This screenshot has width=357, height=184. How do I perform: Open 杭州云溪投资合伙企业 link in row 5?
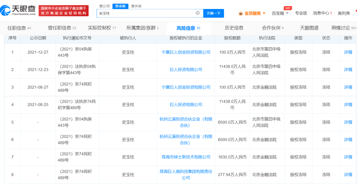pos(186,122)
